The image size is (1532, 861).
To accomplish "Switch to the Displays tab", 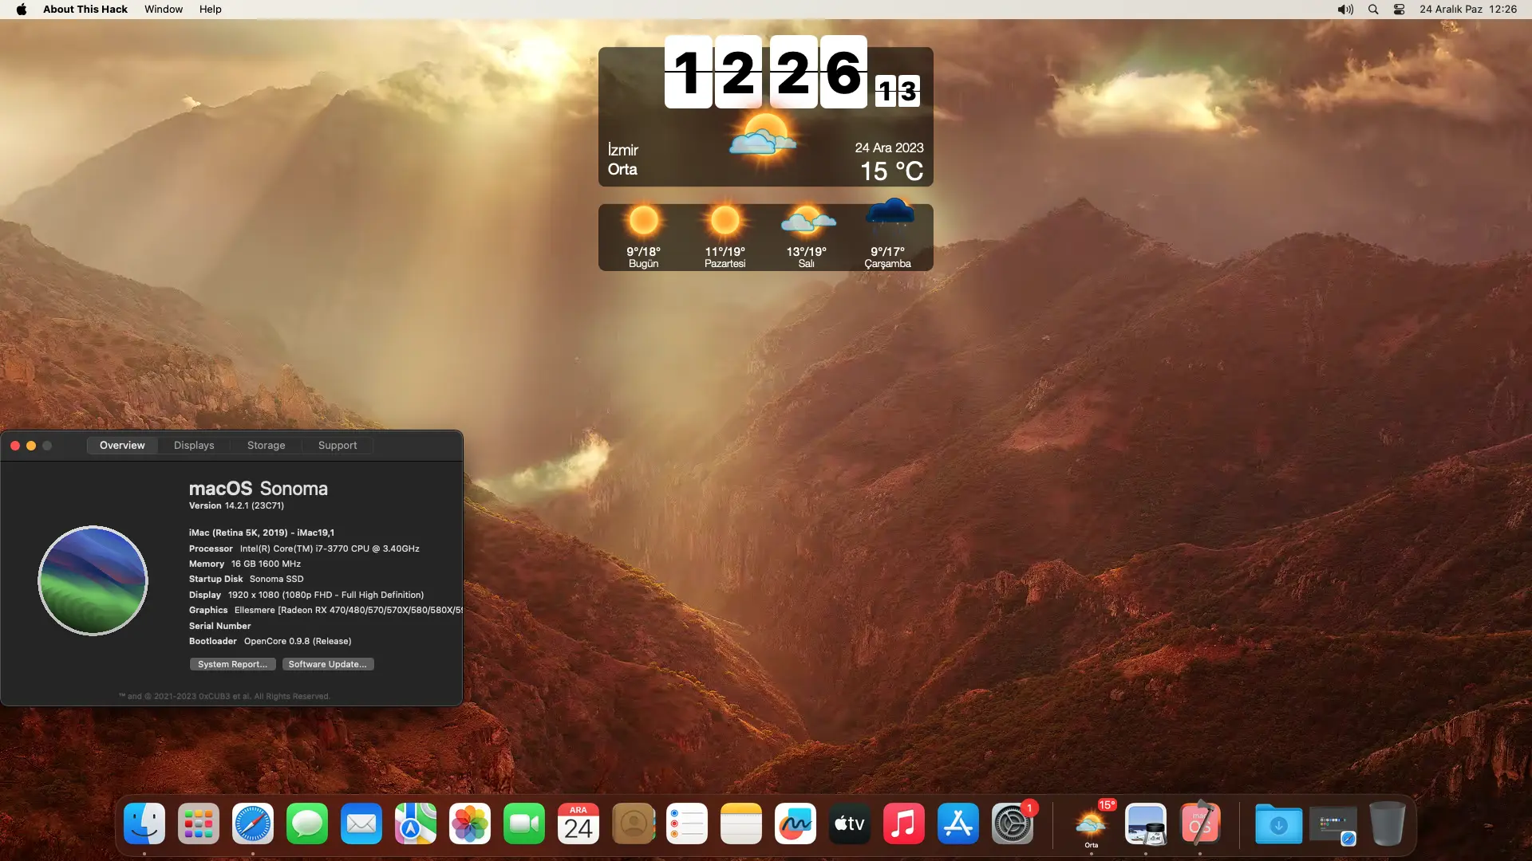I will [x=194, y=446].
